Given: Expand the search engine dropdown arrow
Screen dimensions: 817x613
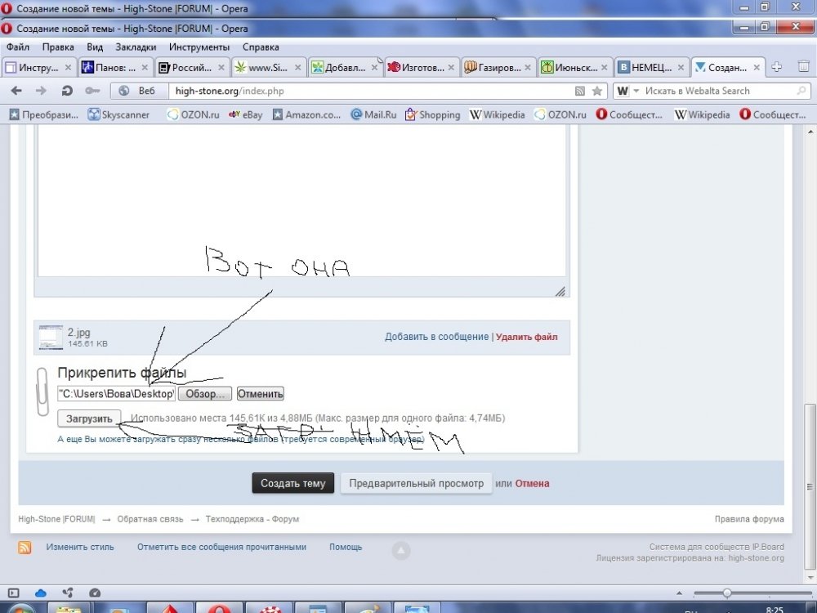Looking at the screenshot, I should [636, 91].
